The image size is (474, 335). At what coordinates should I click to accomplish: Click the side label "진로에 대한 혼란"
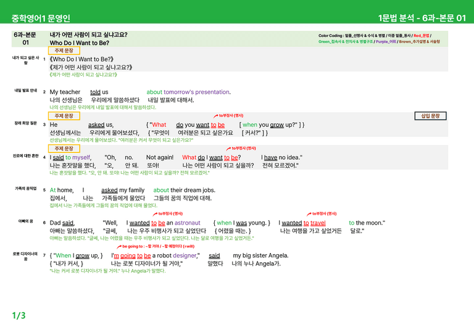coord(26,156)
